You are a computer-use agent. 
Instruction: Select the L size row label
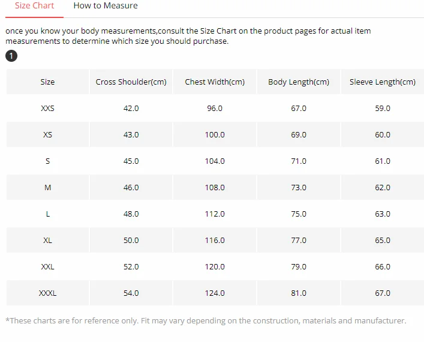(47, 214)
